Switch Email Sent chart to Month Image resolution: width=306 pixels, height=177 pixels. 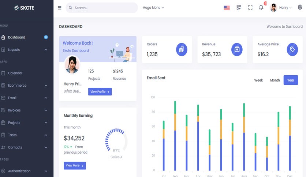click(275, 80)
